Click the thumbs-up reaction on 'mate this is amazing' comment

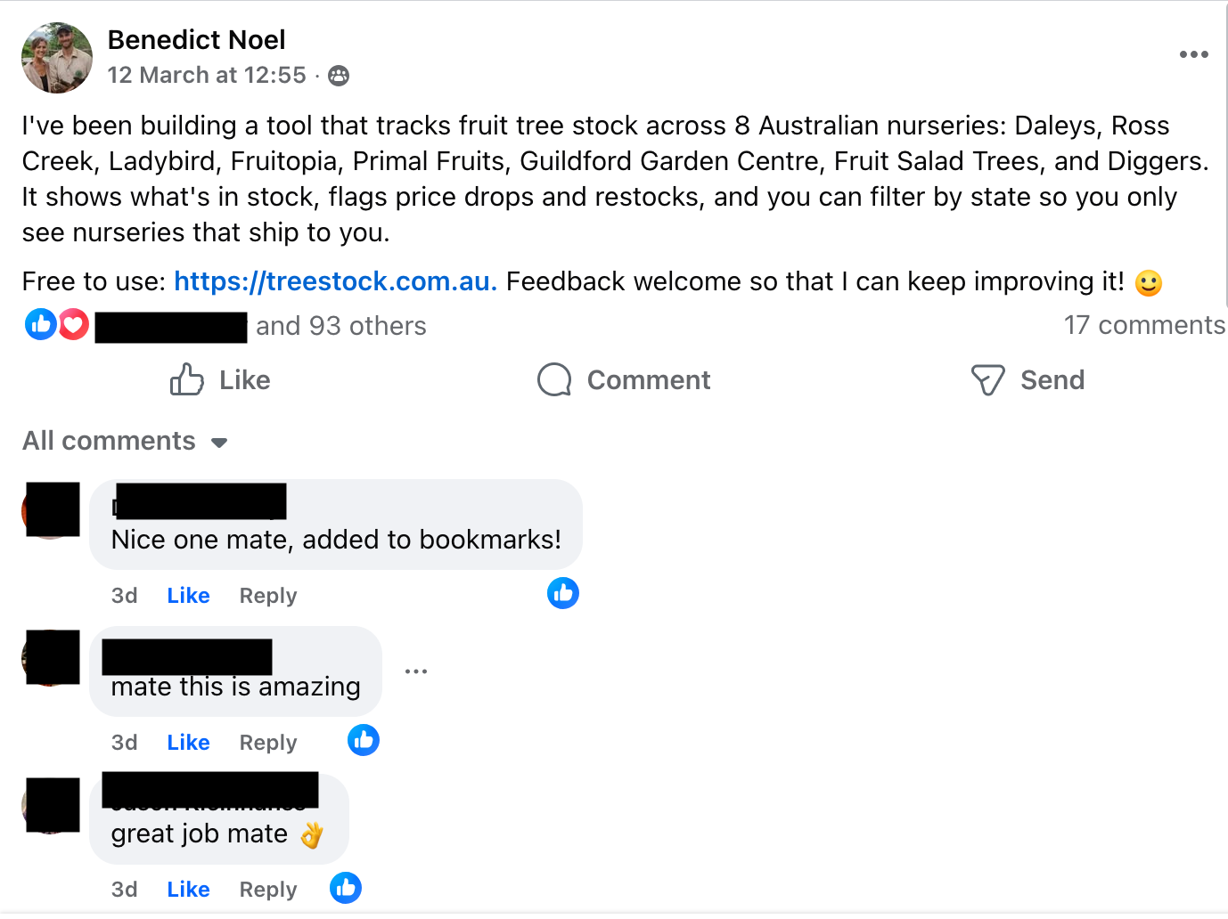click(x=363, y=739)
